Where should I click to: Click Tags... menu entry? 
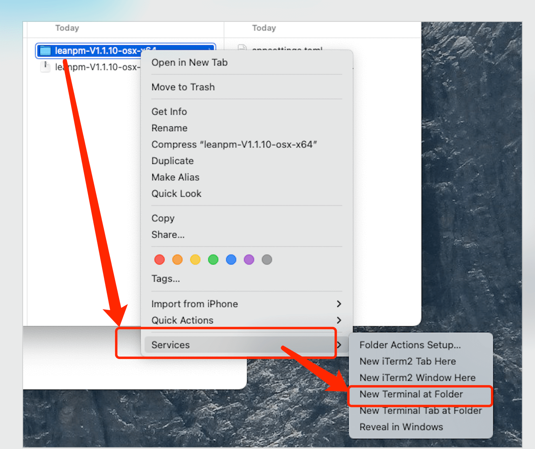pos(166,279)
